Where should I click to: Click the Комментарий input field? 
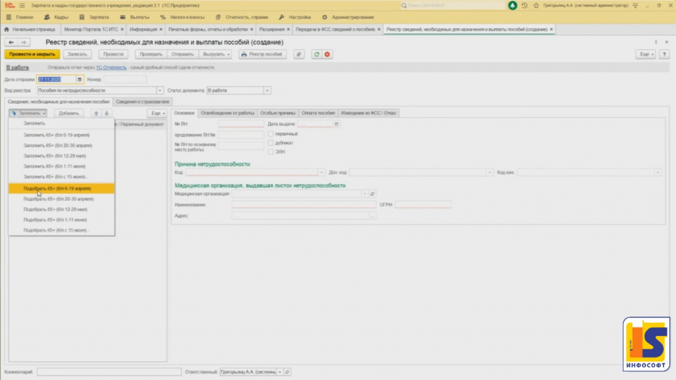point(108,372)
